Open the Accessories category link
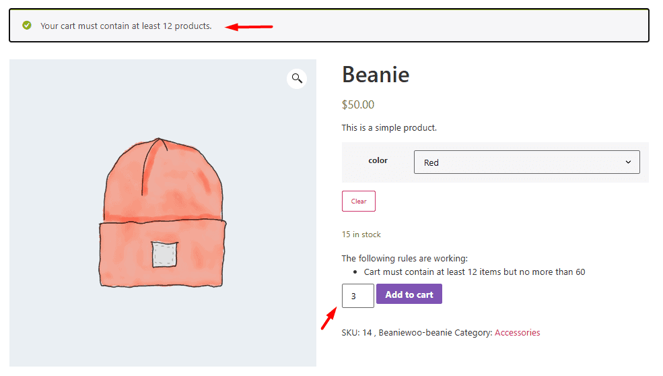Image resolution: width=663 pixels, height=376 pixels. pyautogui.click(x=517, y=332)
